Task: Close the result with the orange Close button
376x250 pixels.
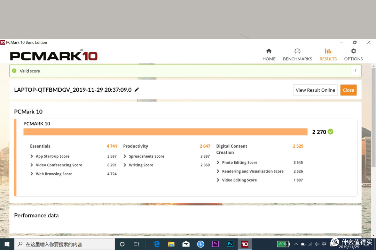Action: [348, 90]
